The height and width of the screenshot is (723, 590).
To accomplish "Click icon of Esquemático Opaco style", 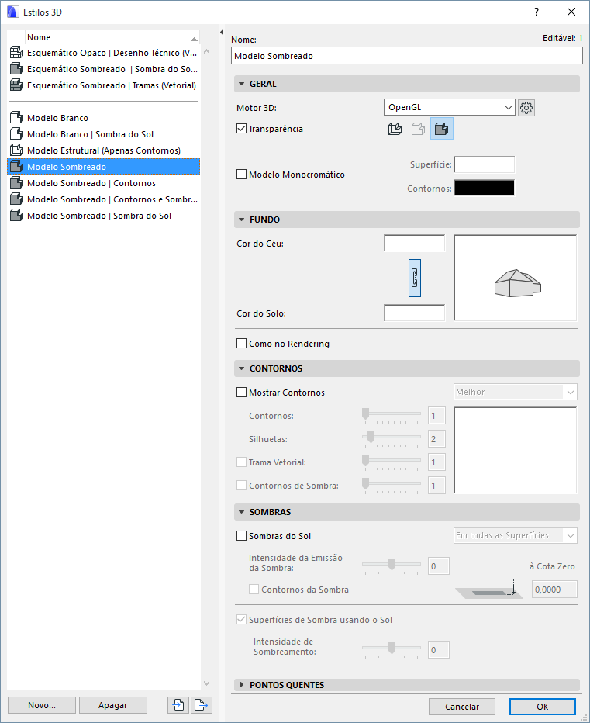I will tap(16, 53).
